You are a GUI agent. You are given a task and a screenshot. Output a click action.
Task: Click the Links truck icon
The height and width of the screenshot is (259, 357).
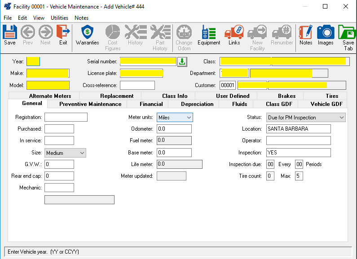[234, 35]
